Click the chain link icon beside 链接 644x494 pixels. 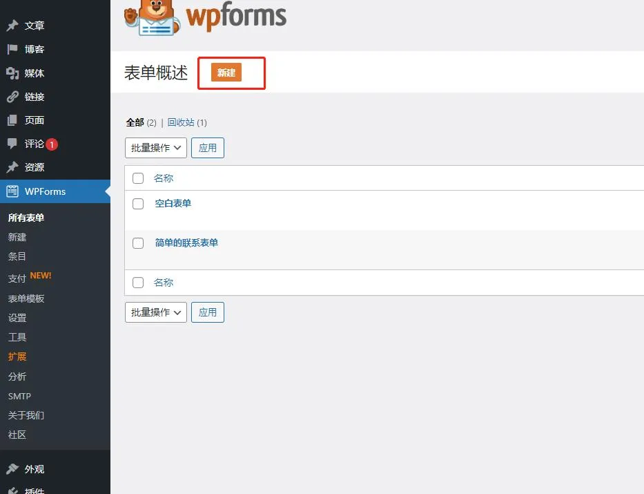pos(12,97)
